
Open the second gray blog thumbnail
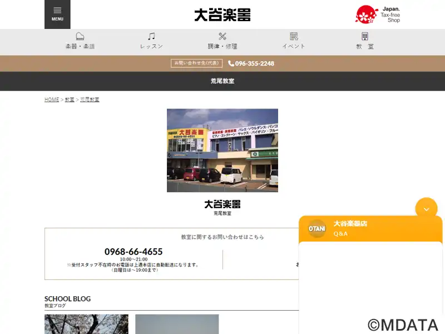tap(177, 324)
